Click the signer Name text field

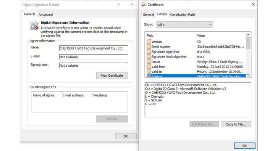94,48
